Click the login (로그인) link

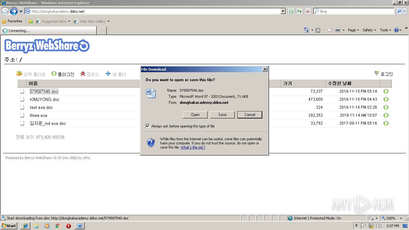point(383,74)
